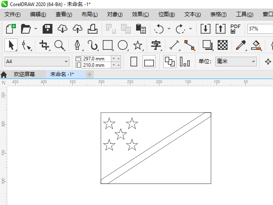Click the page height field 210.0 mm

[96, 65]
